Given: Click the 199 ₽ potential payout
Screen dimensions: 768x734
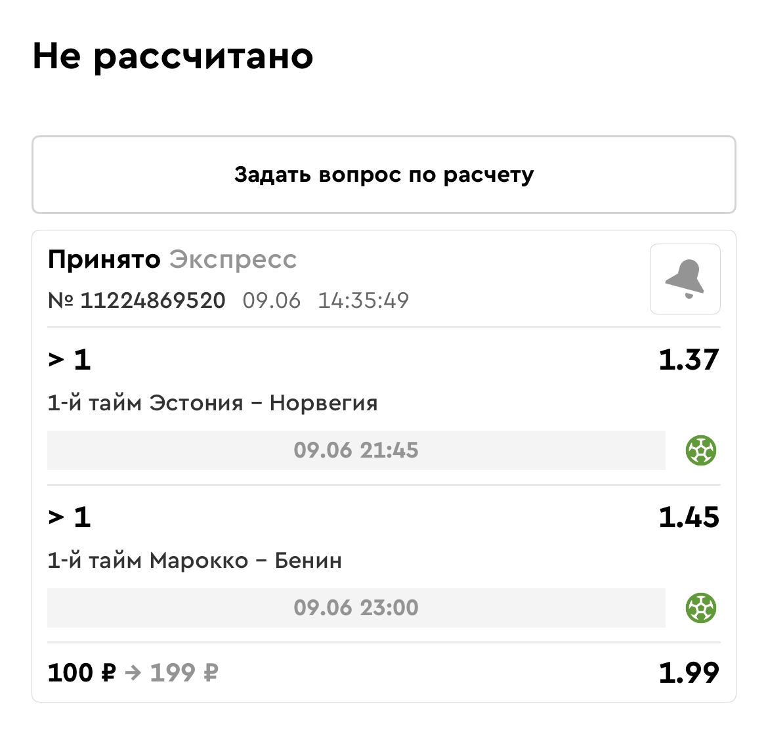Looking at the screenshot, I should 184,673.
